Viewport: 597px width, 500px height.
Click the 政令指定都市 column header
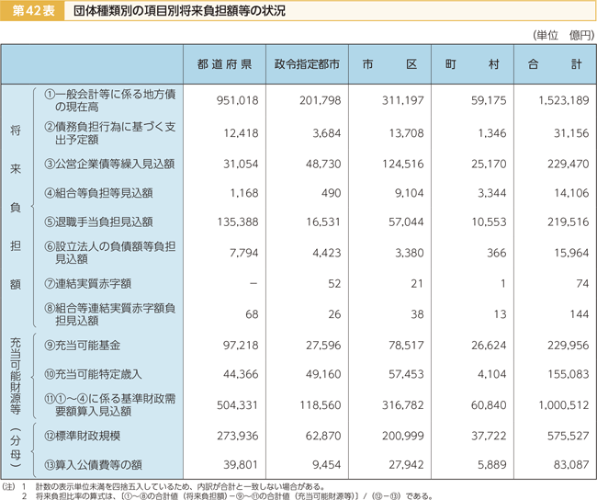click(x=307, y=64)
